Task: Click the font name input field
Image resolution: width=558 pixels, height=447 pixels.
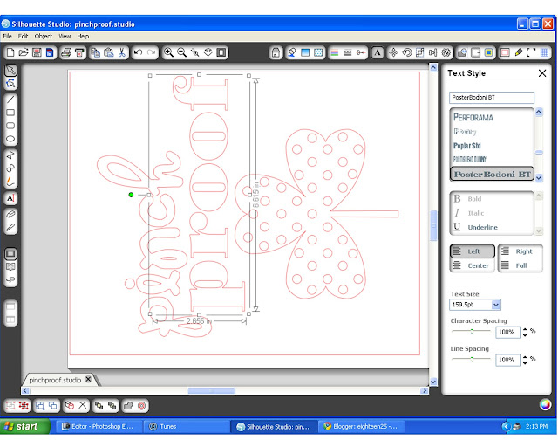Action: [492, 97]
